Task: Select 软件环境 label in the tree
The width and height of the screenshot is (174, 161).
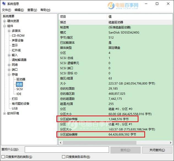Action: [13, 114]
